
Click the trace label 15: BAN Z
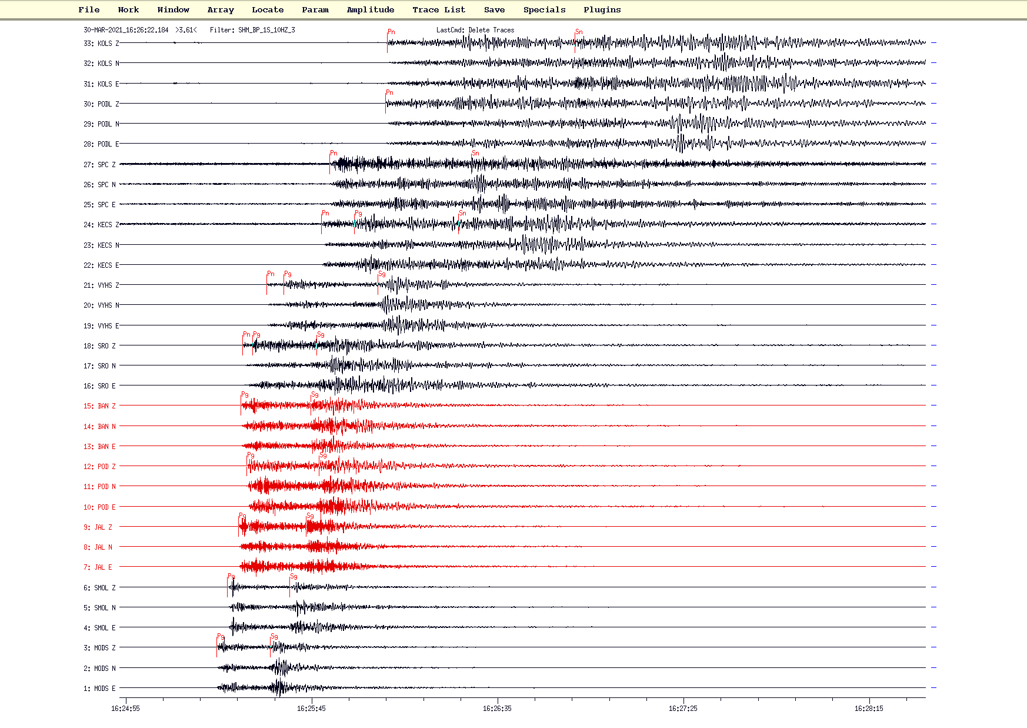tap(99, 406)
